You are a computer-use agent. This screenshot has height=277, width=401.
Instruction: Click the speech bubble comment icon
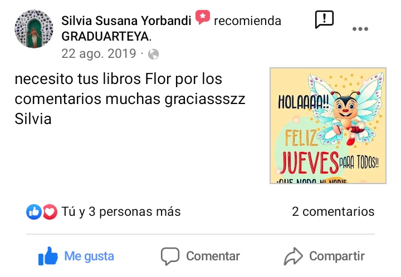[170, 256]
